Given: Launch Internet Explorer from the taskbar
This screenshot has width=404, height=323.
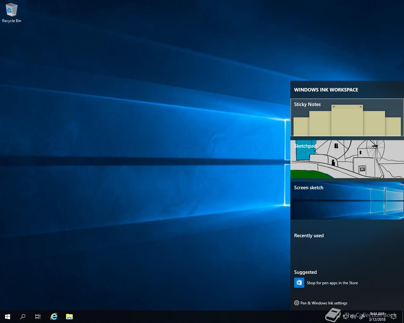Looking at the screenshot, I should tap(54, 317).
